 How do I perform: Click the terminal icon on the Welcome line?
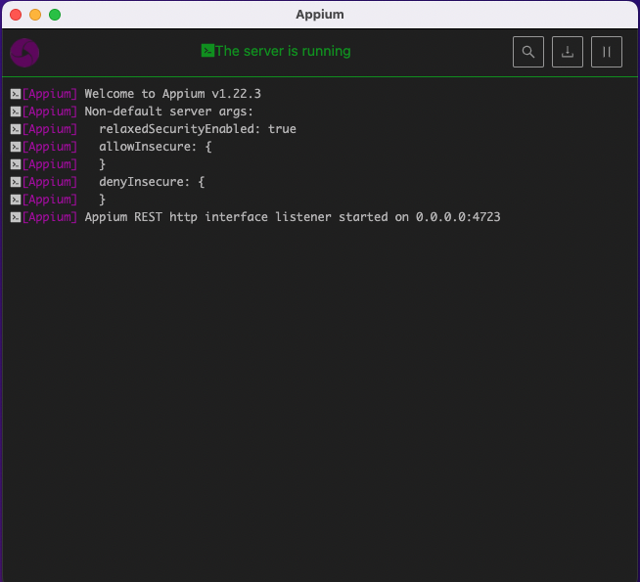click(16, 94)
